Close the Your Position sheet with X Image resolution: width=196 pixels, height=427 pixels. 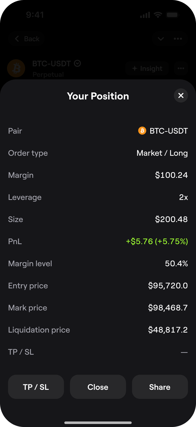coord(181,95)
